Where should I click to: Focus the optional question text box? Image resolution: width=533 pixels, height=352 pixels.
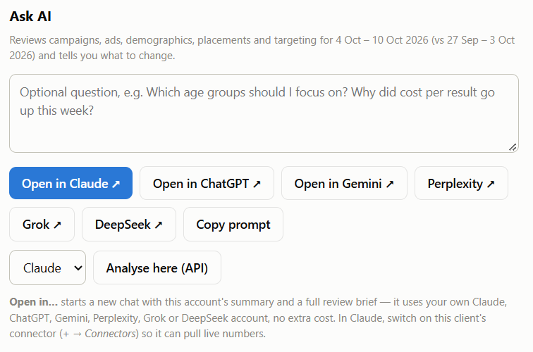pos(264,113)
